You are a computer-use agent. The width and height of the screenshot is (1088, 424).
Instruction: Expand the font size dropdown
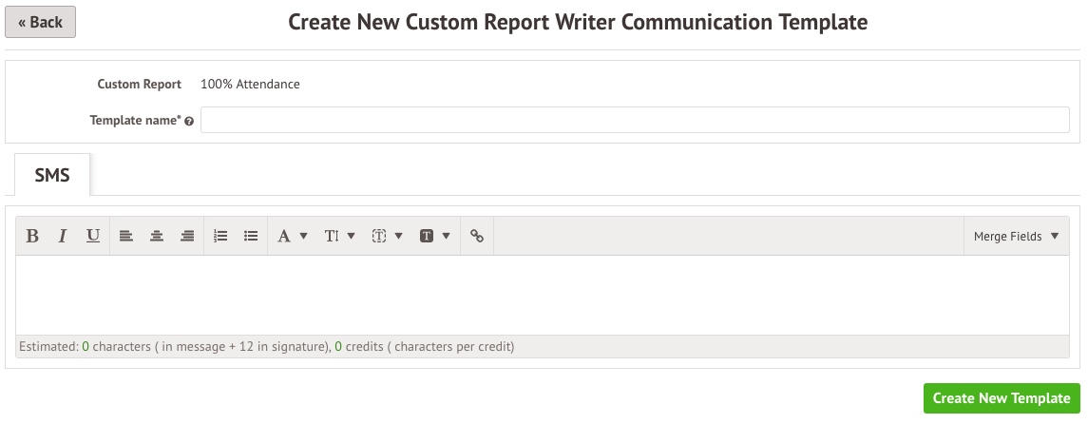coord(340,236)
